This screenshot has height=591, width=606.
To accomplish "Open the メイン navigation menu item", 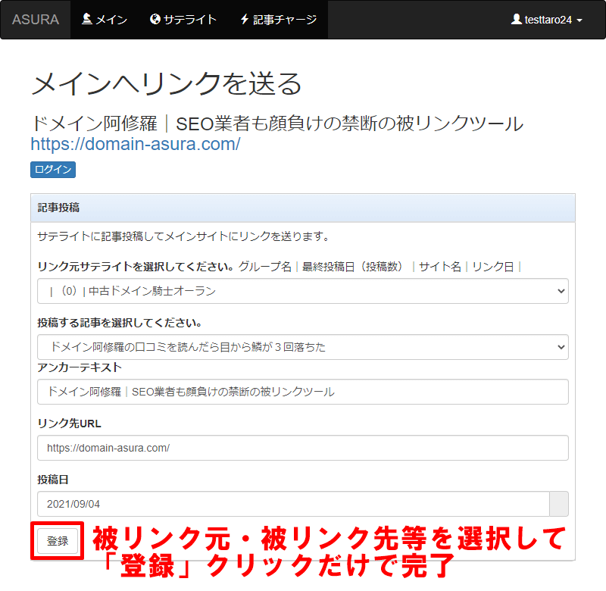I will (x=105, y=20).
